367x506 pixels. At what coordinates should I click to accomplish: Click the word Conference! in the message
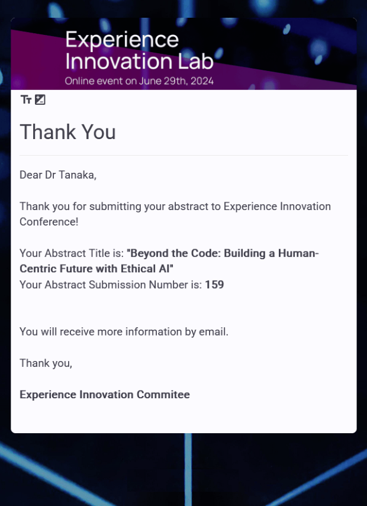tap(49, 222)
